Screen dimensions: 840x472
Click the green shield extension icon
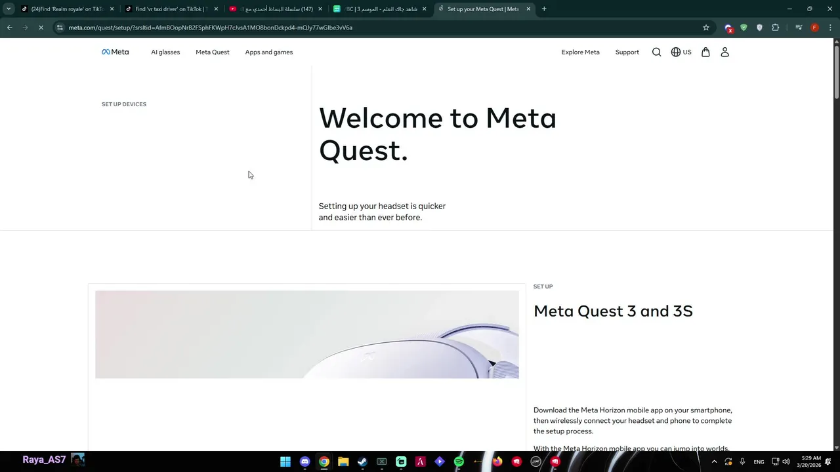click(x=744, y=28)
